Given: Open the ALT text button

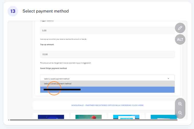Looking at the screenshot, I should pos(180,39).
